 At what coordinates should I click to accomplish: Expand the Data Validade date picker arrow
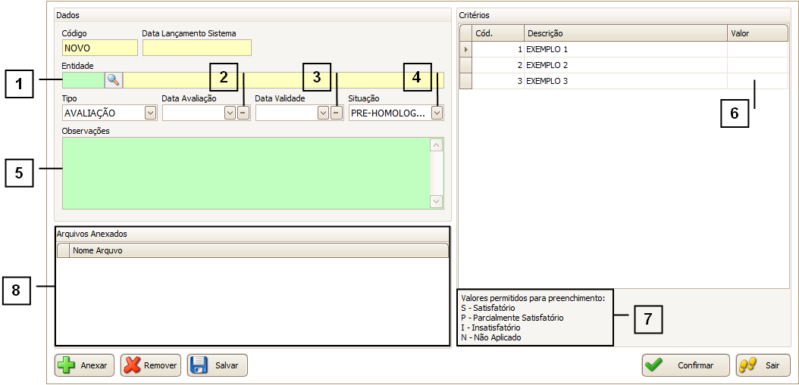(323, 113)
